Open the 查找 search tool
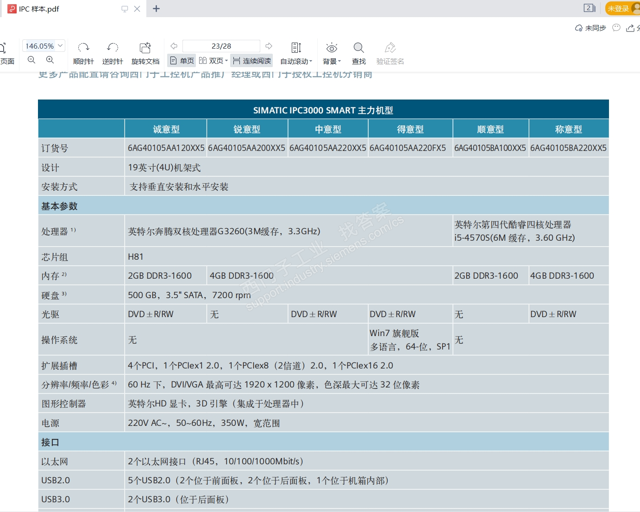Screen dimensions: 640x512 click(x=359, y=53)
